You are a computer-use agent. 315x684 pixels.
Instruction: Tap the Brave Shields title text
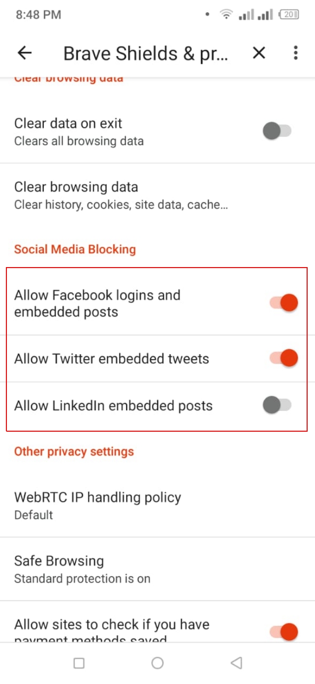coord(145,53)
